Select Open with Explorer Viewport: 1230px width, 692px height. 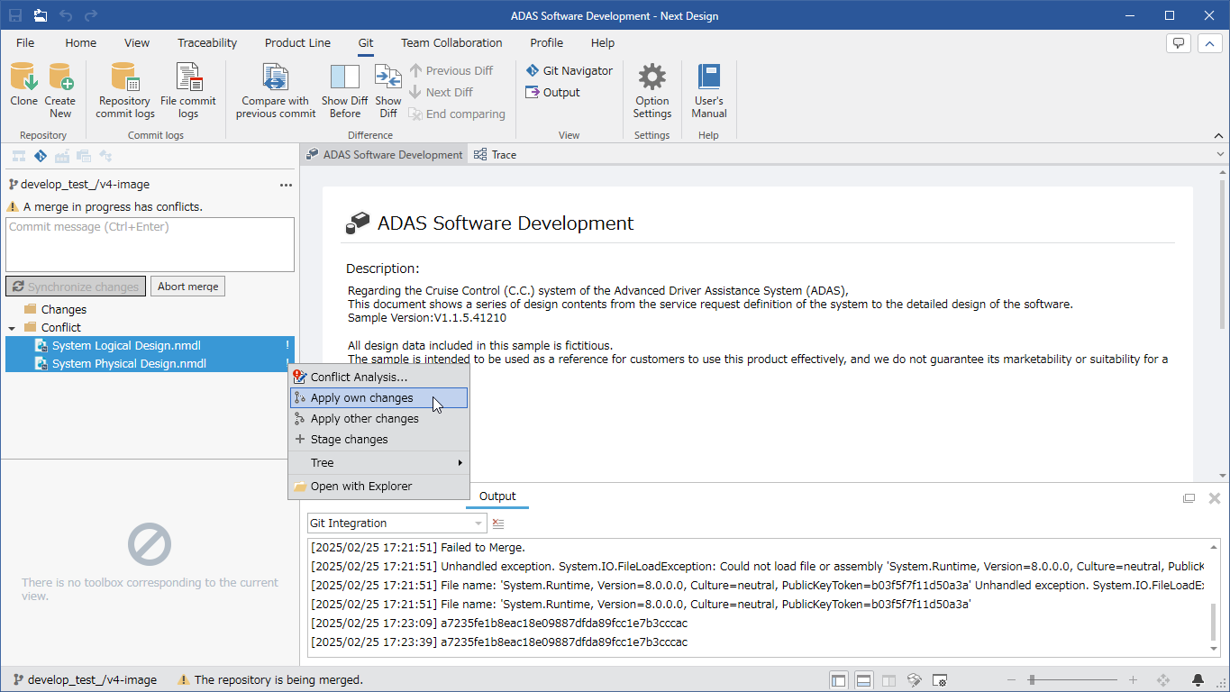pyautogui.click(x=378, y=487)
